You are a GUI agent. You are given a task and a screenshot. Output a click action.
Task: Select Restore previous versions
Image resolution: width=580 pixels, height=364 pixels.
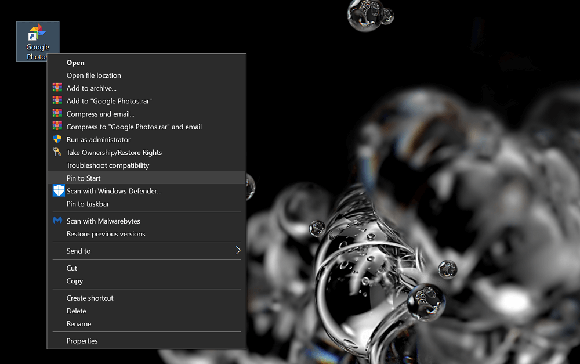pyautogui.click(x=147, y=234)
